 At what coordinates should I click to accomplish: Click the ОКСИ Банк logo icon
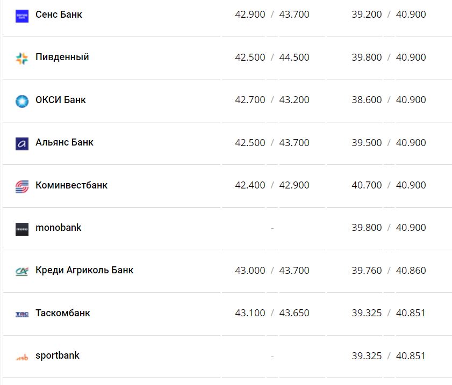tap(22, 101)
